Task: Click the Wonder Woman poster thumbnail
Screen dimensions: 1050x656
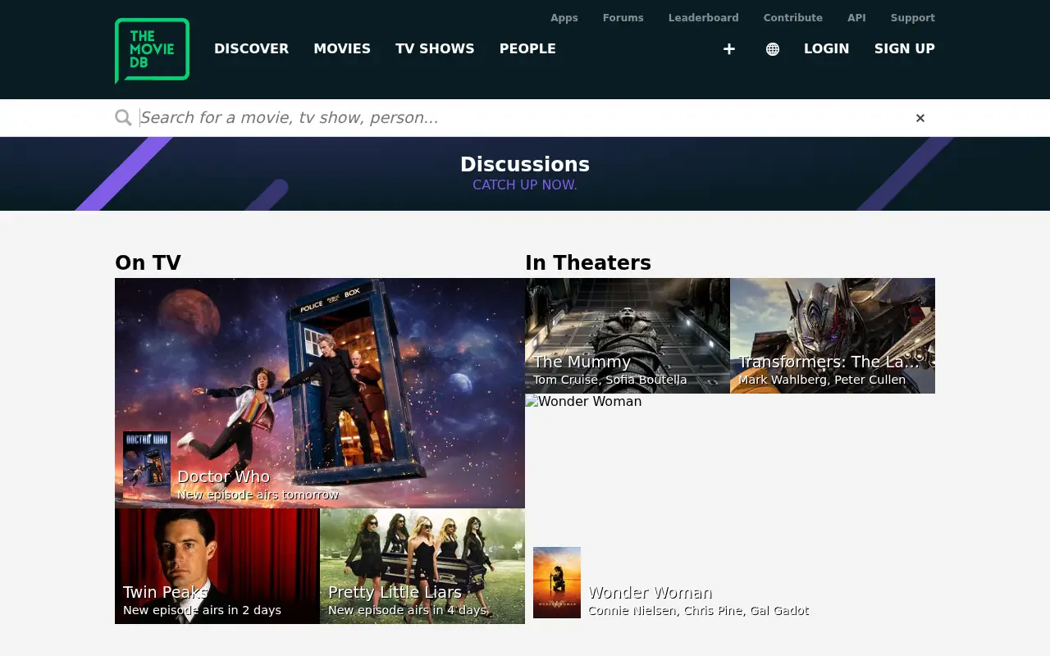Action: coord(557,582)
